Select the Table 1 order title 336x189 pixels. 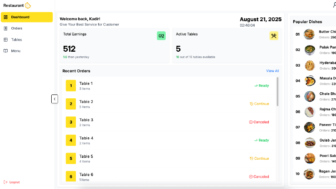(86, 83)
